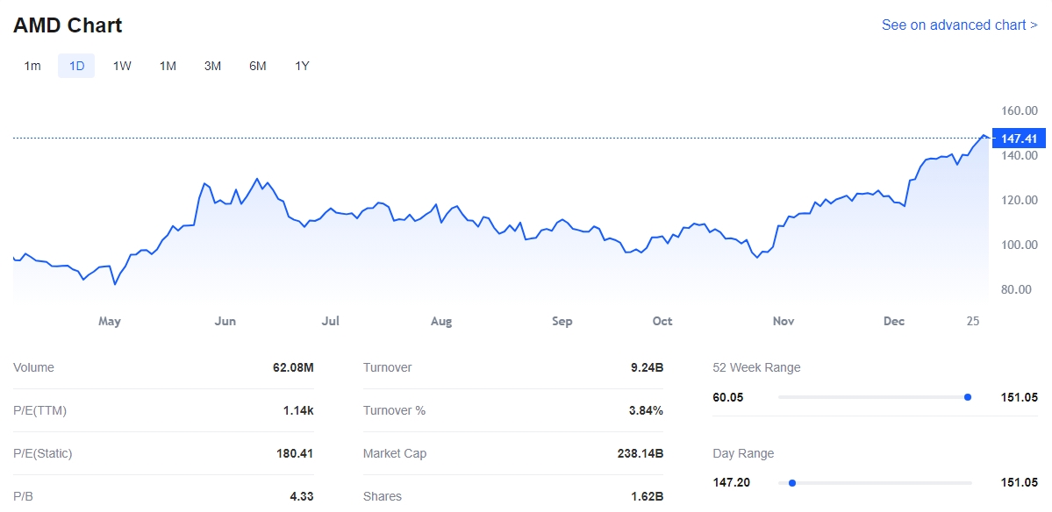Click the P/E(TTM) label
Image resolution: width=1052 pixels, height=512 pixels.
point(39,411)
